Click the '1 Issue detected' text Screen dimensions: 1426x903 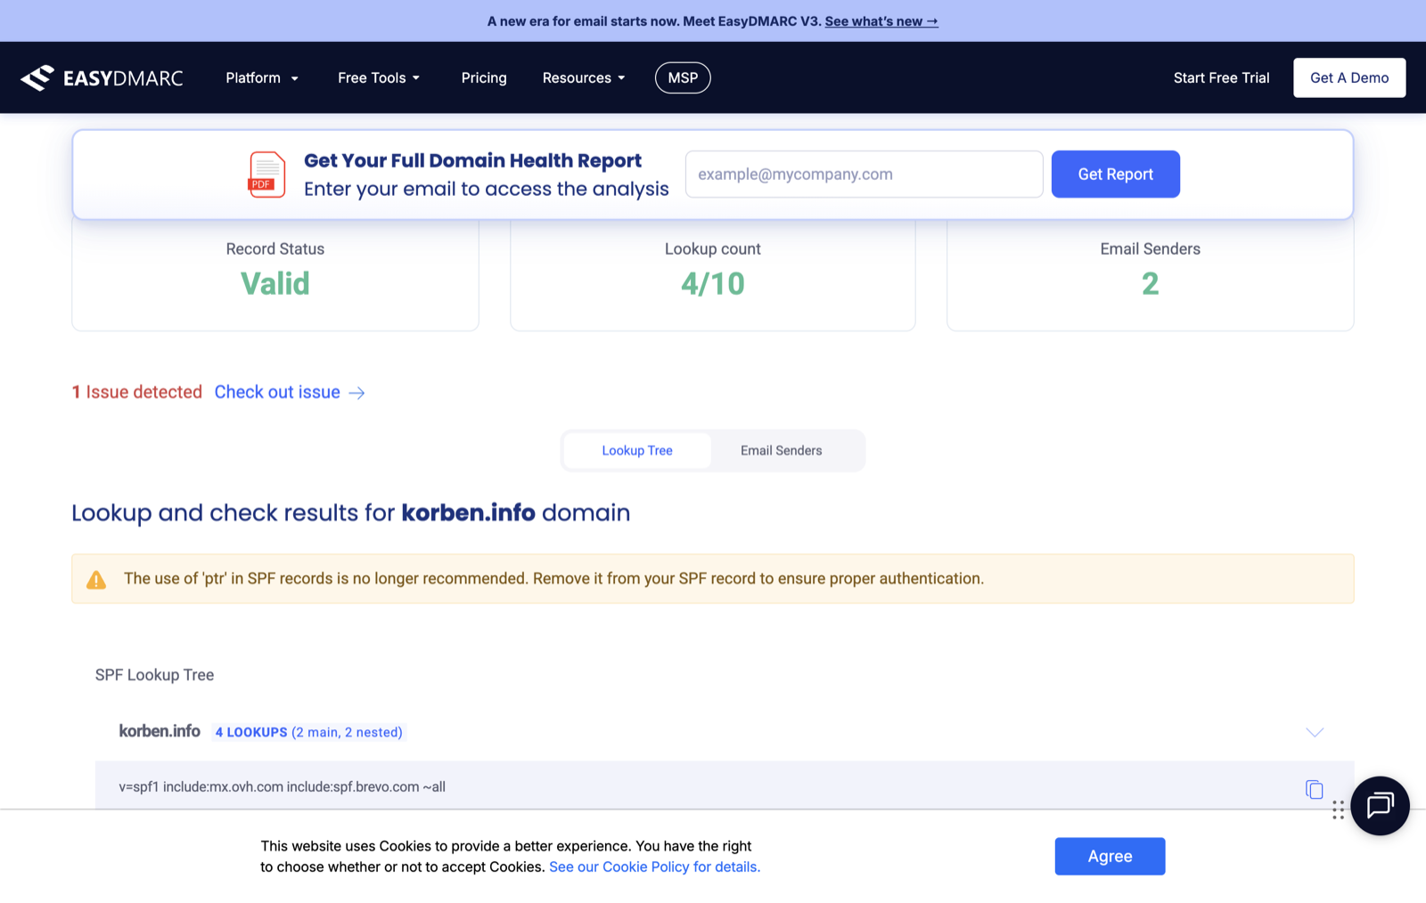click(137, 393)
